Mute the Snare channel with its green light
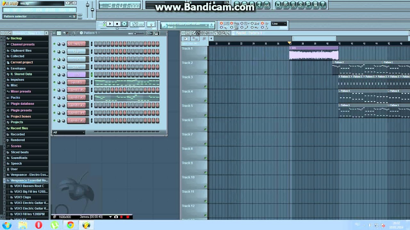The image size is (410, 230). click(x=54, y=67)
